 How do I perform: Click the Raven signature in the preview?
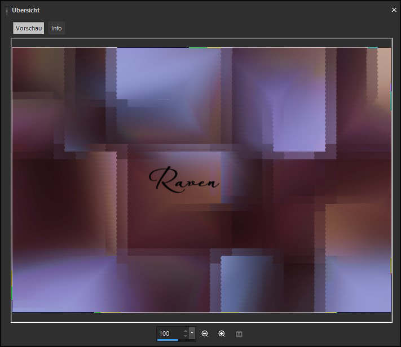coord(184,180)
